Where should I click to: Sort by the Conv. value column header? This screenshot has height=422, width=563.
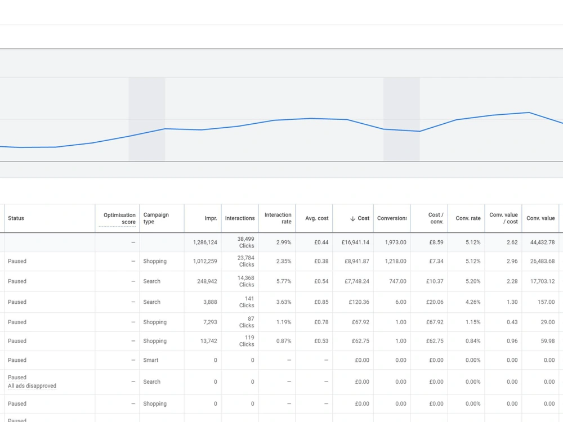[540, 218]
